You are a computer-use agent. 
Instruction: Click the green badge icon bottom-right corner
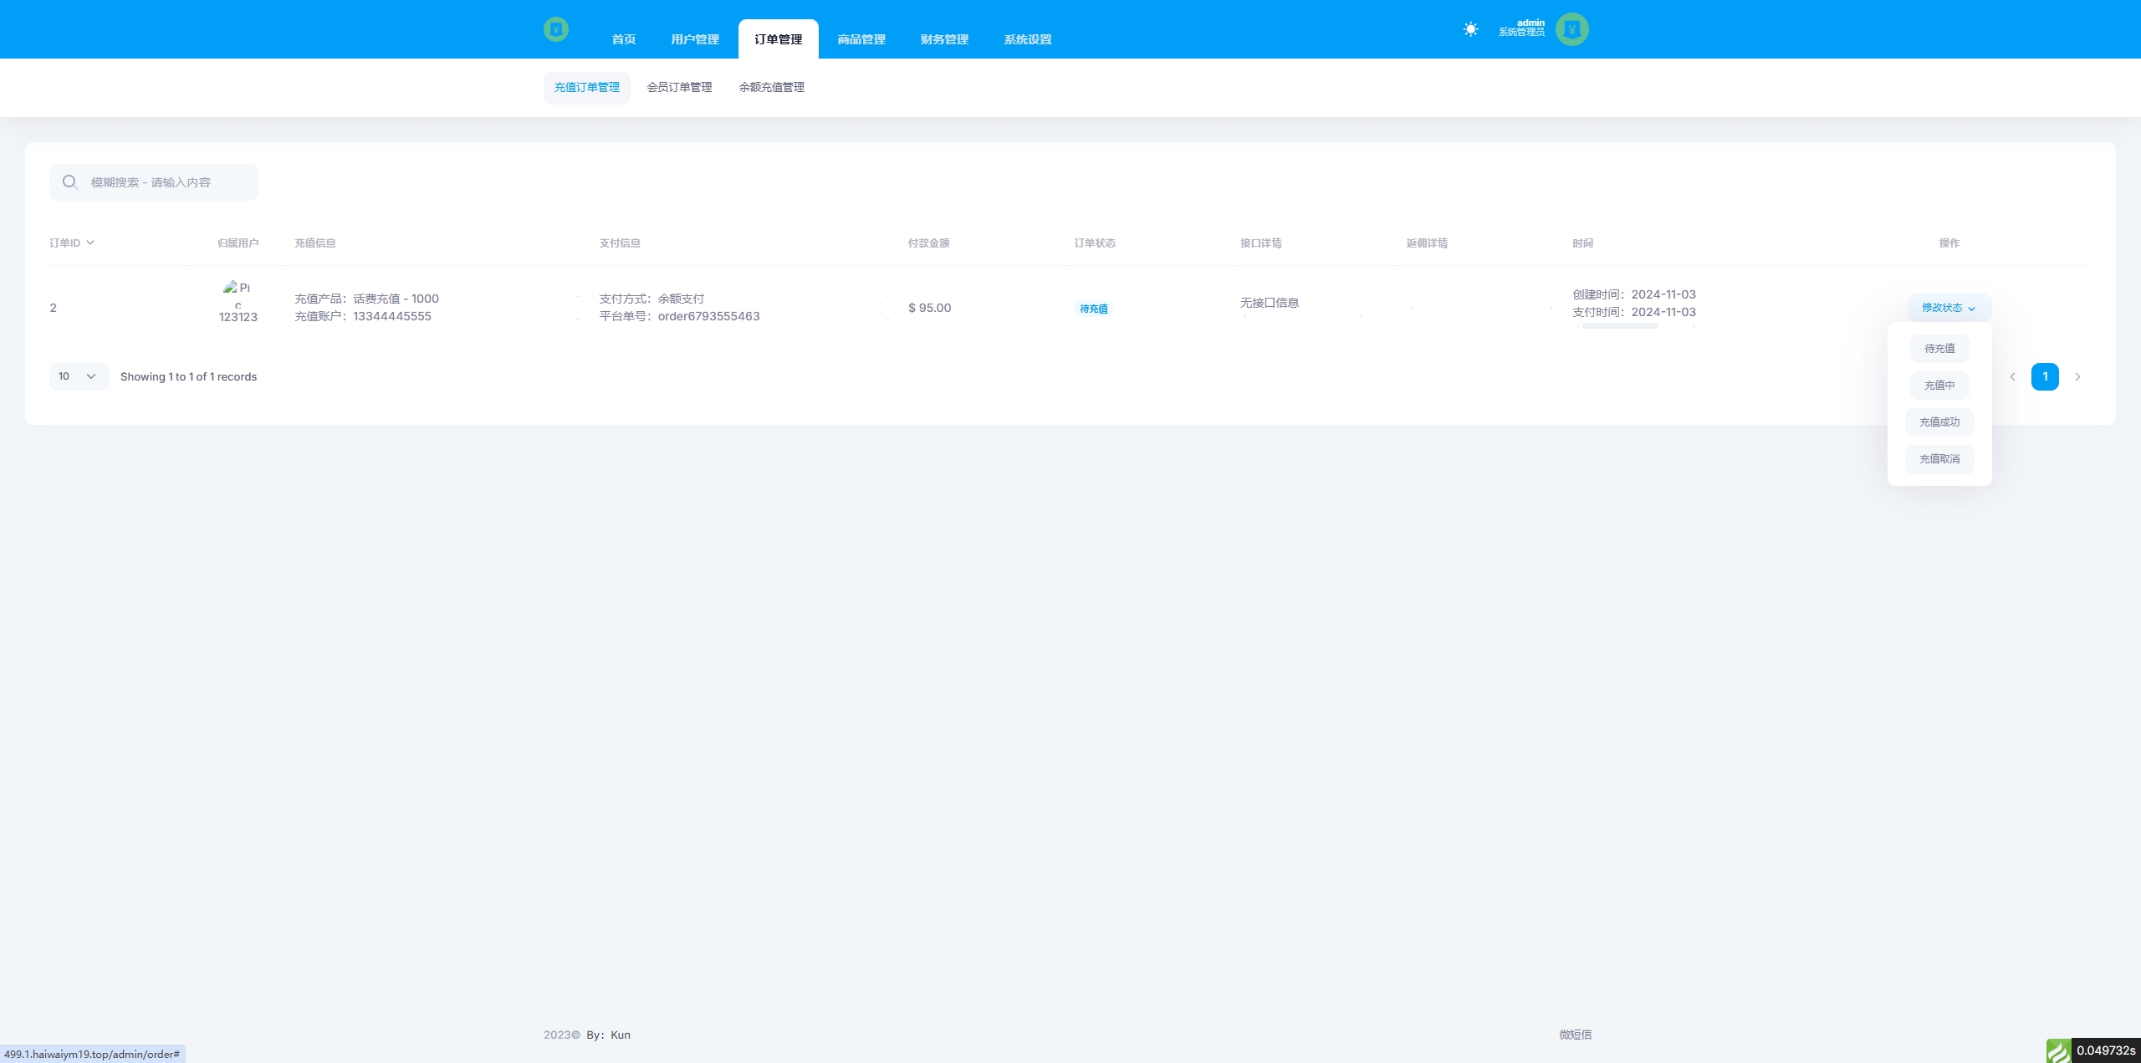pyautogui.click(x=2058, y=1050)
